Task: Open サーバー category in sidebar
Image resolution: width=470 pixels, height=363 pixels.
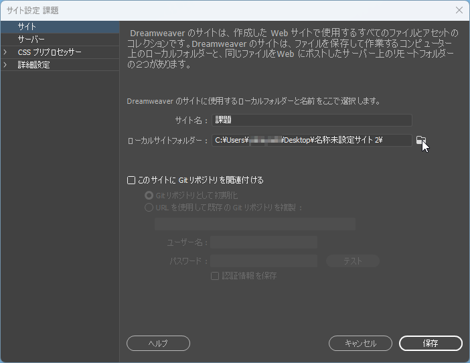Action: pyautogui.click(x=60, y=40)
